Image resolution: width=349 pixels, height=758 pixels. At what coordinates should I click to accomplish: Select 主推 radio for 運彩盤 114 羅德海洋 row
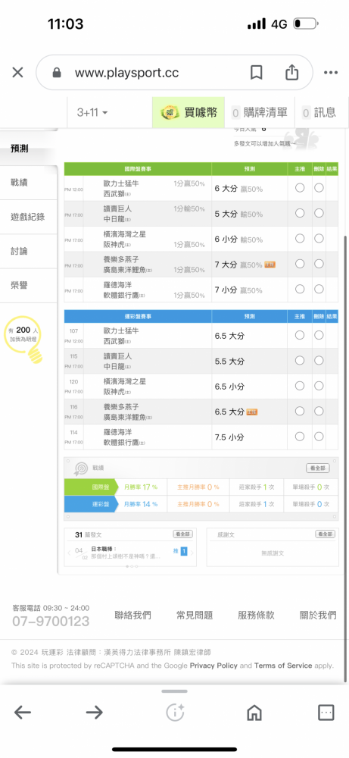pyautogui.click(x=300, y=437)
